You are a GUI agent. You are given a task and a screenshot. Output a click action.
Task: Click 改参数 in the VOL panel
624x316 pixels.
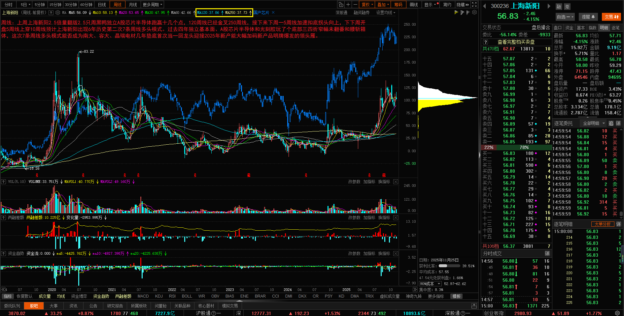[354, 182]
